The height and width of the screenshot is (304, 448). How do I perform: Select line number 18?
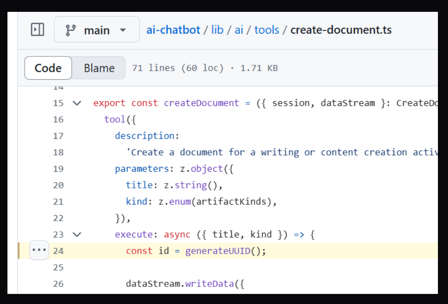pyautogui.click(x=58, y=152)
